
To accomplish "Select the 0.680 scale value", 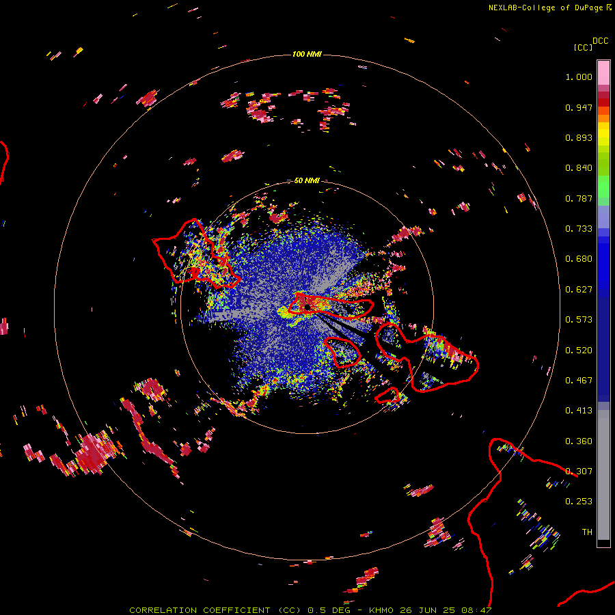I will [x=579, y=259].
